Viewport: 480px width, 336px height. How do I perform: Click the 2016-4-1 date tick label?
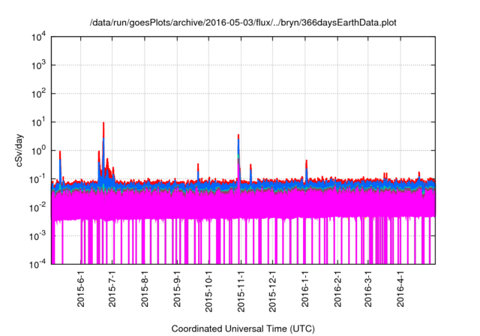pos(400,289)
